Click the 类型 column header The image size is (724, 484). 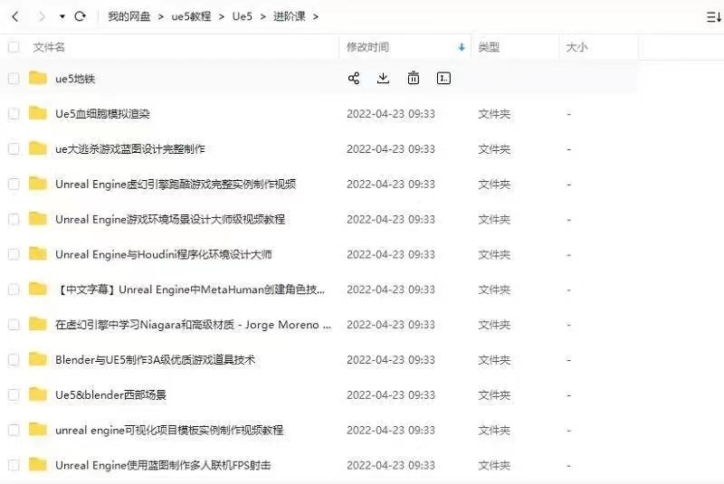coord(489,47)
